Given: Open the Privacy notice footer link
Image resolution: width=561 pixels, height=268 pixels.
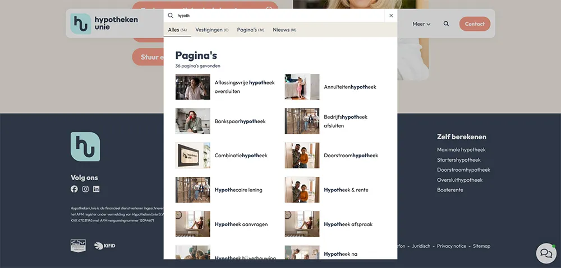Looking at the screenshot, I should point(451,246).
